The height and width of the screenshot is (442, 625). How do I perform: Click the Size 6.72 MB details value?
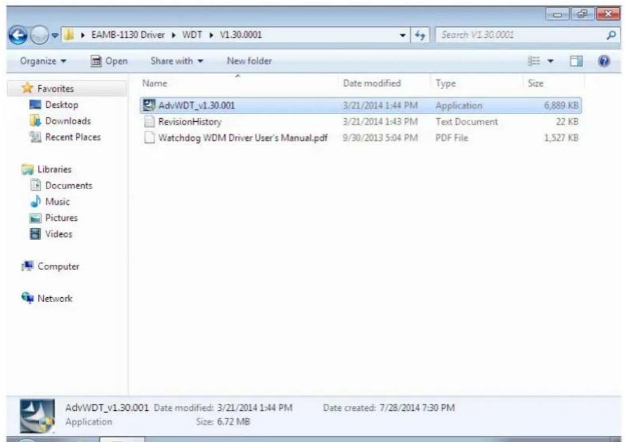234,421
